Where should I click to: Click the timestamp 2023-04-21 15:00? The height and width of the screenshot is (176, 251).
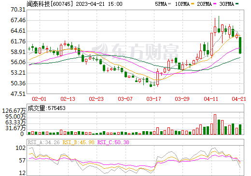tap(99, 4)
